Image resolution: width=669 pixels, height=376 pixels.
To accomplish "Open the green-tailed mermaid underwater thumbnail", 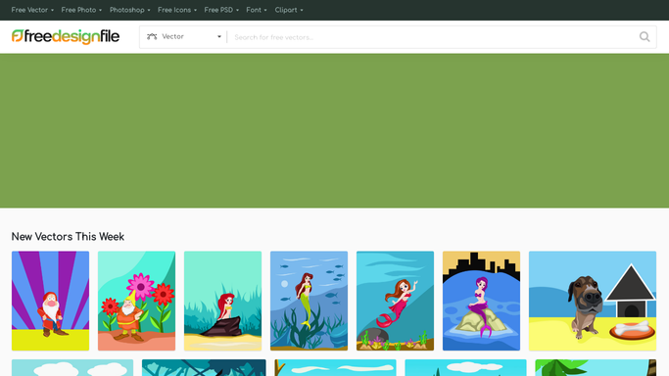I will [x=309, y=301].
